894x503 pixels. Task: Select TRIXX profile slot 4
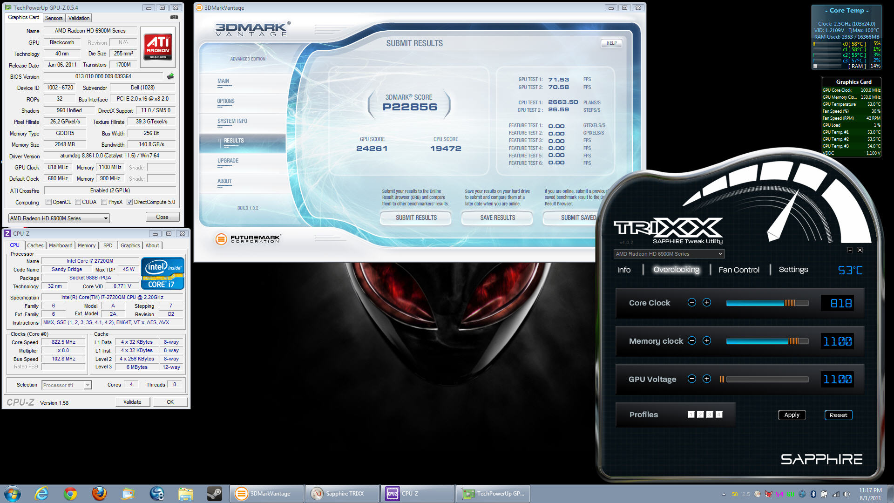pos(719,415)
